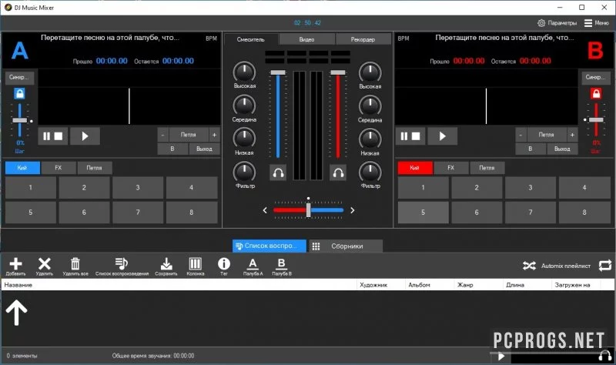Stop deck B
616x365 pixels.
pyautogui.click(x=416, y=136)
